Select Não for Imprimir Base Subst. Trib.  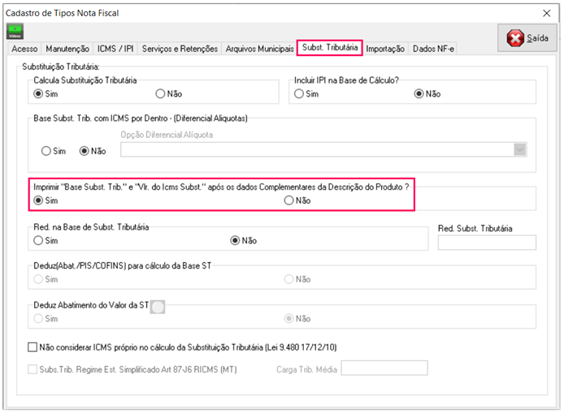coord(289,200)
